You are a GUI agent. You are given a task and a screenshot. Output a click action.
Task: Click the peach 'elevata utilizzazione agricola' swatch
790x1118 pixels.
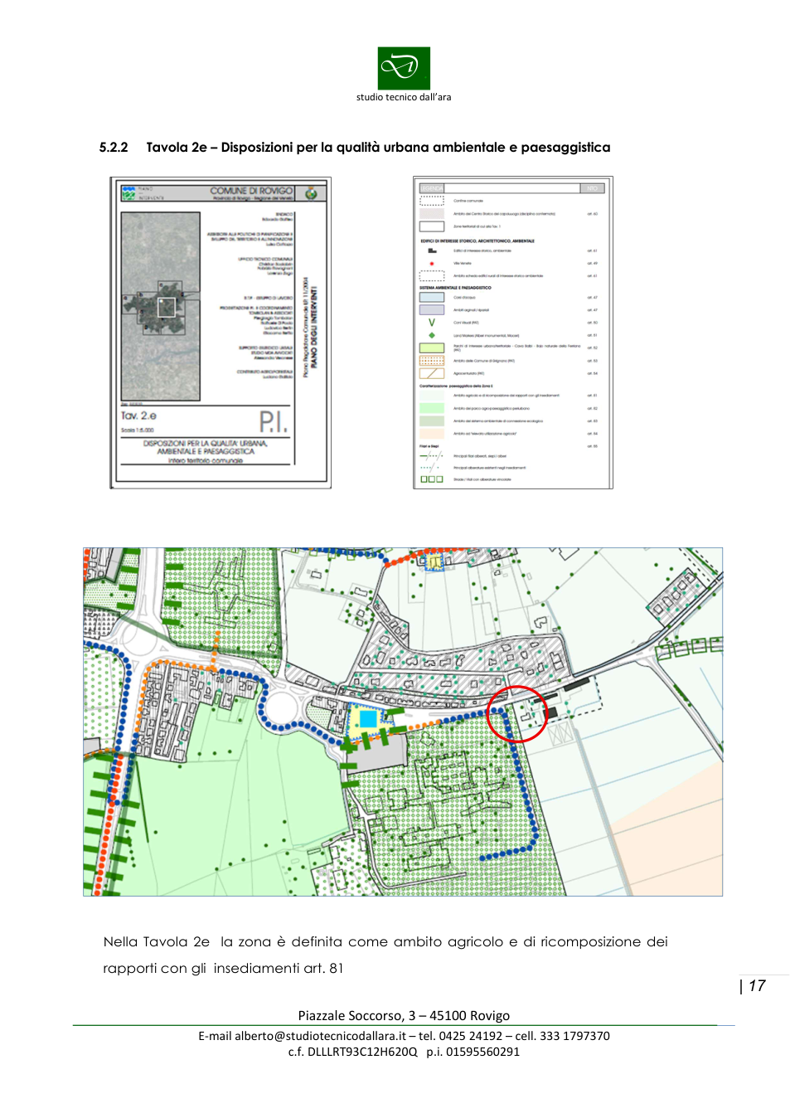[x=432, y=434]
